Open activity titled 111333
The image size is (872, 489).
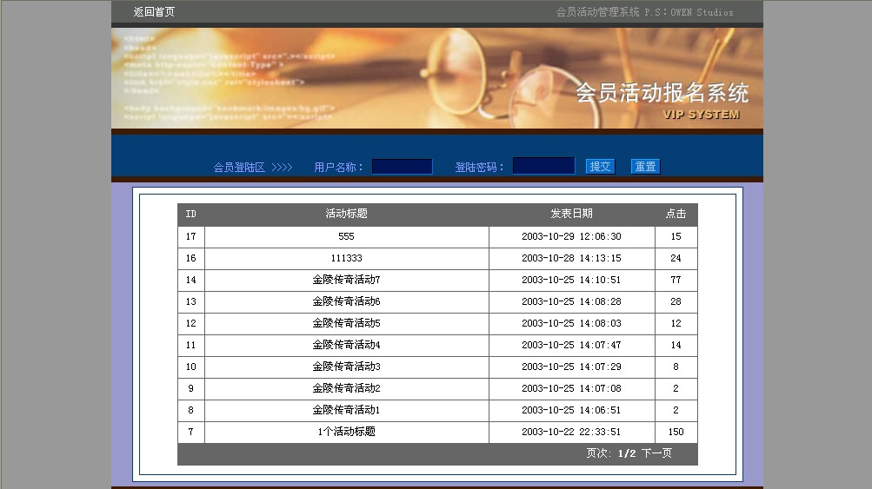coord(347,258)
